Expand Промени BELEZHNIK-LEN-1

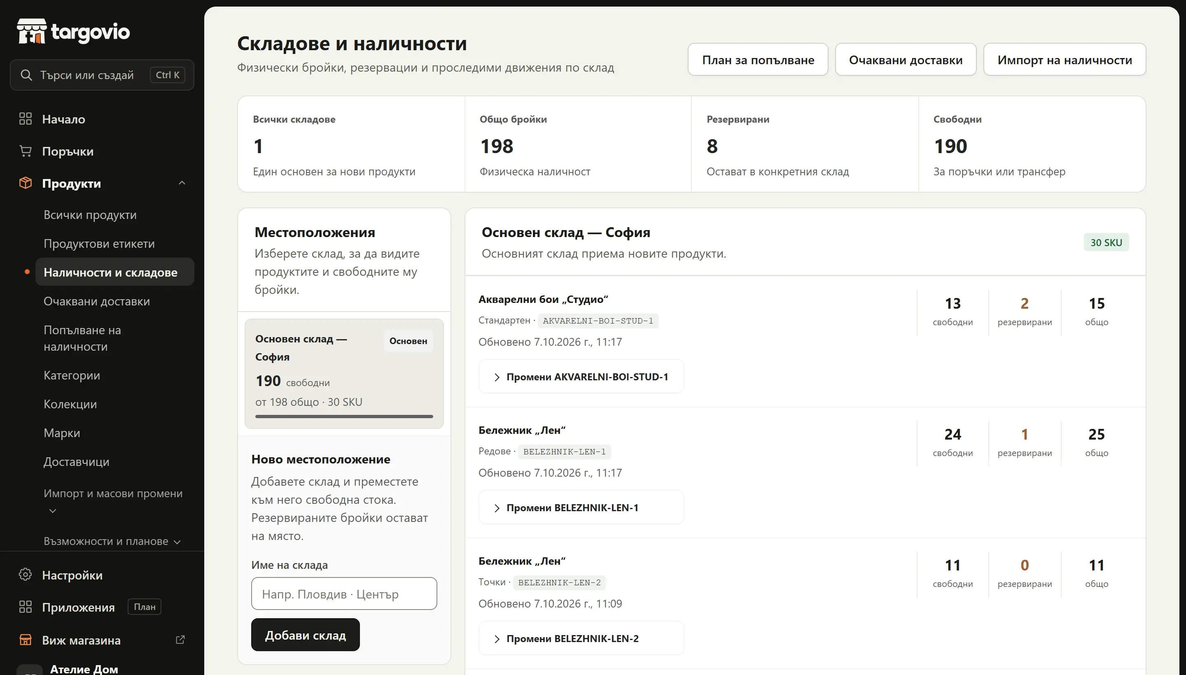[581, 507]
